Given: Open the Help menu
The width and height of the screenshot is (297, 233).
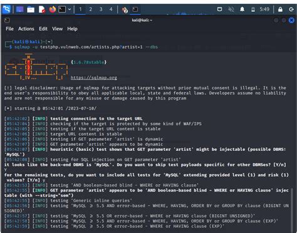Looking at the screenshot, I should coord(72,29).
